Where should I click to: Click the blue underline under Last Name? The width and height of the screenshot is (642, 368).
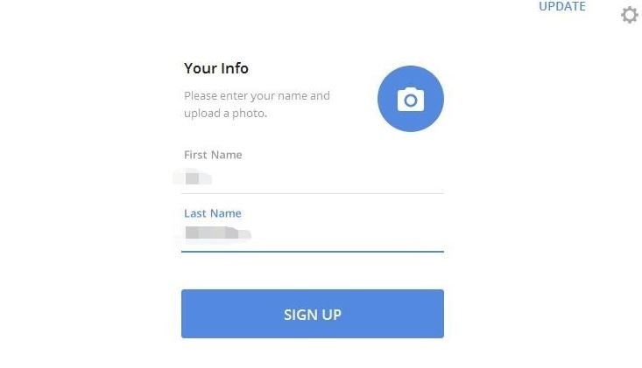pyautogui.click(x=313, y=252)
